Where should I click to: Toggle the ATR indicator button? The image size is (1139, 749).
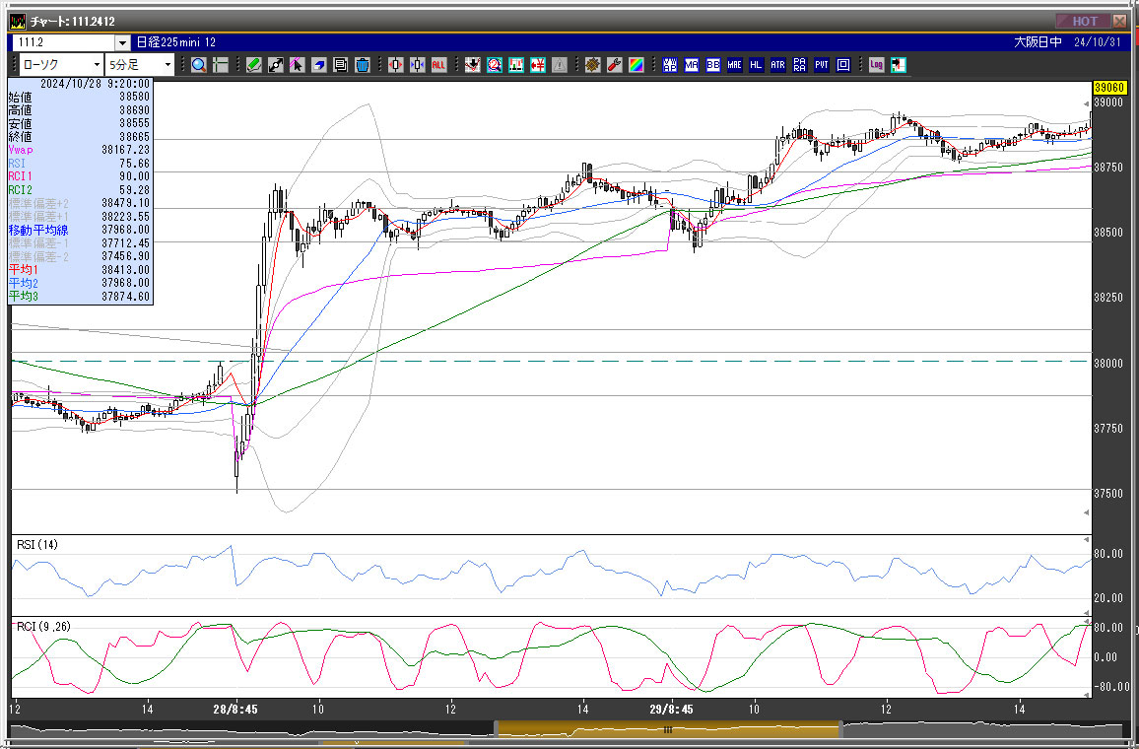778,65
